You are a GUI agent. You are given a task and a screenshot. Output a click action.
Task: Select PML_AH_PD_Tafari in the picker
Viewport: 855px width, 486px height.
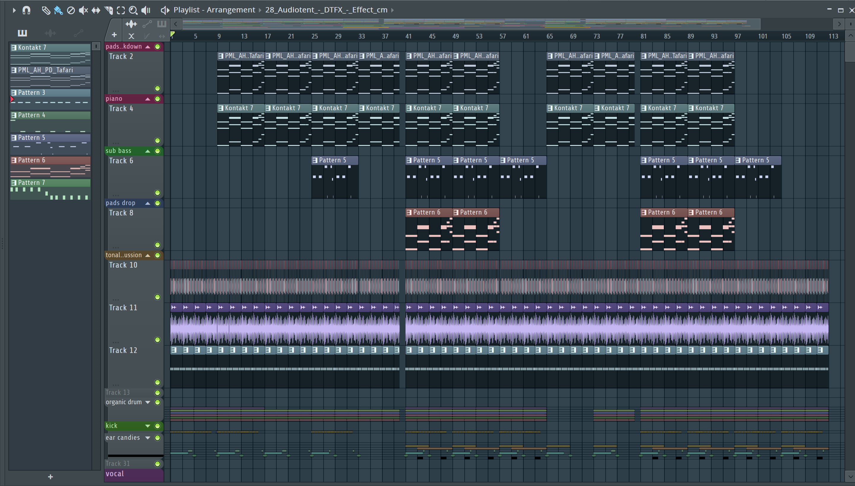[50, 76]
